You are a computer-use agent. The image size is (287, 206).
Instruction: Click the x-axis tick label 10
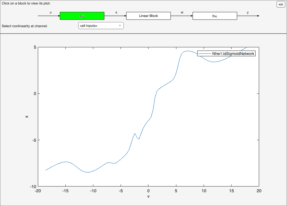[204, 191]
